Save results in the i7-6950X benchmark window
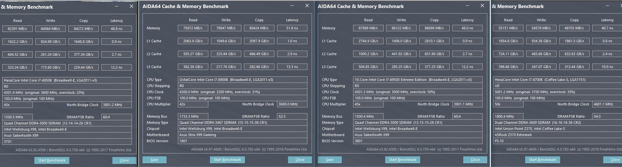This screenshot has height=167, width=622. pyautogui.click(x=329, y=160)
